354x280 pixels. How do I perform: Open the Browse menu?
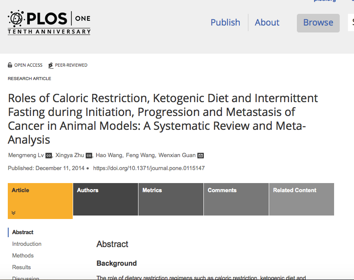coord(318,23)
